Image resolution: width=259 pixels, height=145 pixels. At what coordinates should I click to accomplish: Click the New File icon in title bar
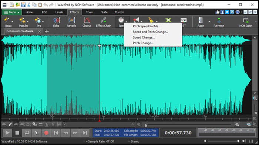(x=12, y=5)
